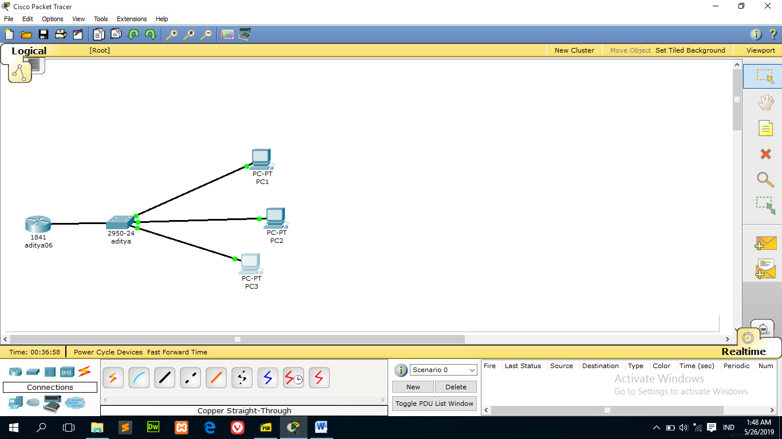Create a new file via toolbar icon

pos(9,34)
